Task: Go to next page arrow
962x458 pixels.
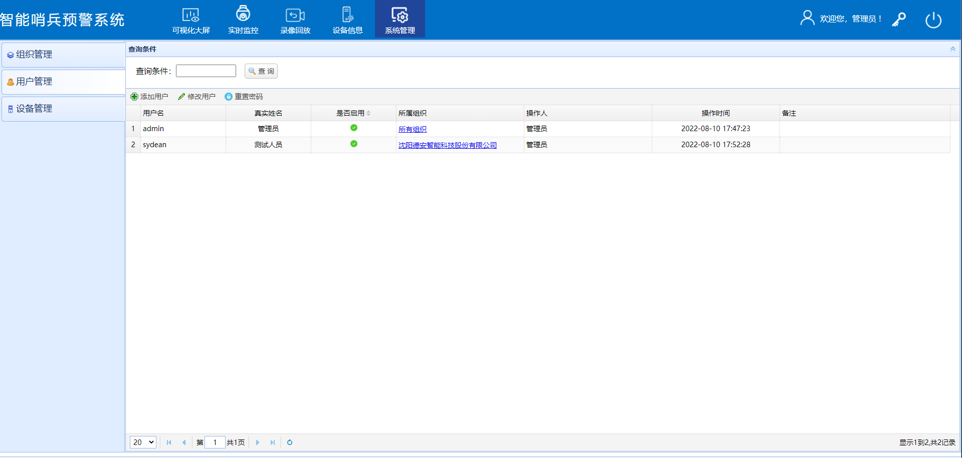Action: click(x=258, y=442)
